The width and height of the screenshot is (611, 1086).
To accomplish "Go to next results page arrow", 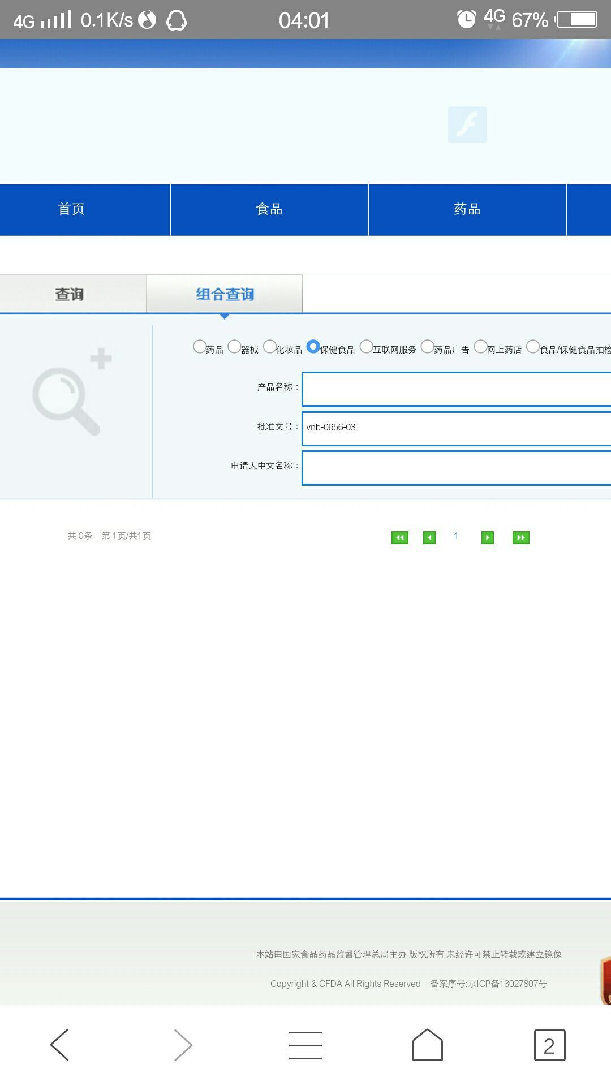I will (487, 537).
